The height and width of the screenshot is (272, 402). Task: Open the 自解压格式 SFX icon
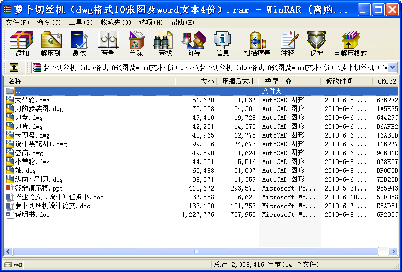(x=351, y=44)
